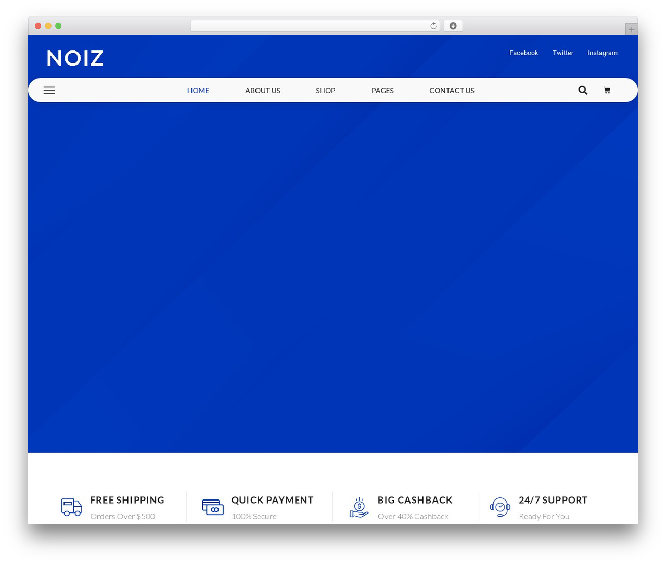Click the 24/7 SUPPORT heading
Screen dimensions: 666x564
pos(553,500)
